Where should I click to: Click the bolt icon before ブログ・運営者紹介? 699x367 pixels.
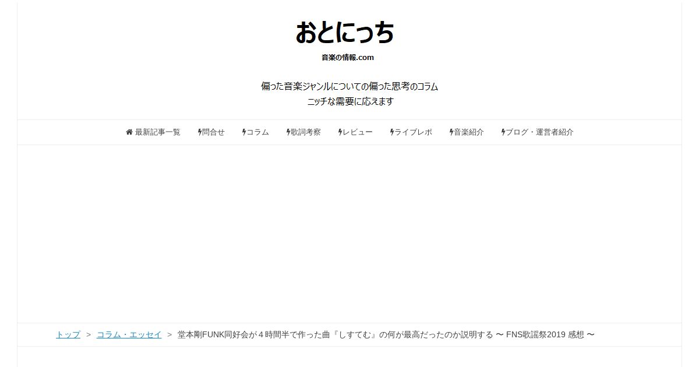tap(503, 132)
